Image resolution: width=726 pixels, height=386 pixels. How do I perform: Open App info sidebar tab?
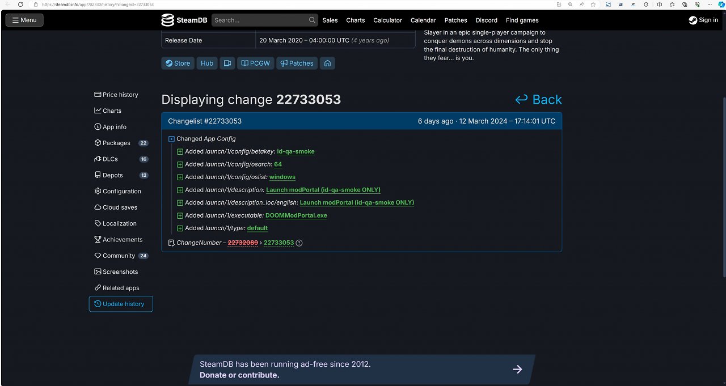(x=121, y=127)
